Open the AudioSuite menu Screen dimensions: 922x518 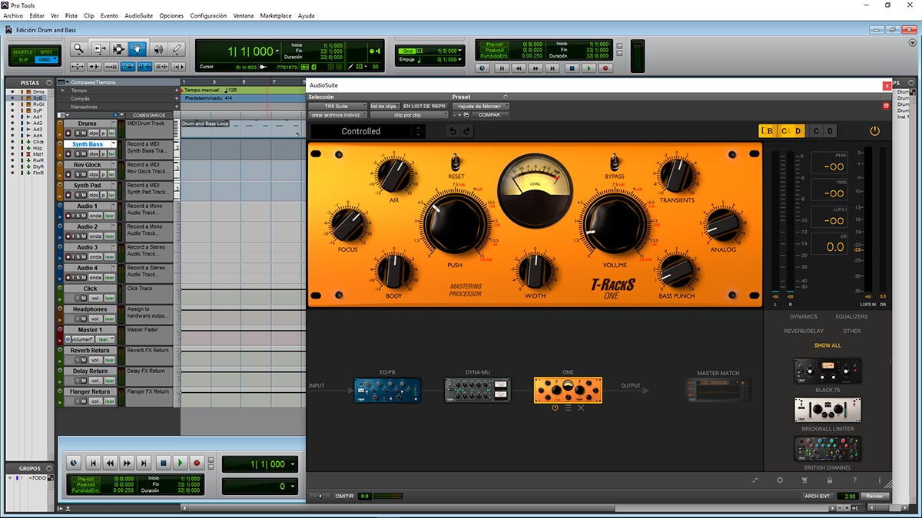[138, 15]
